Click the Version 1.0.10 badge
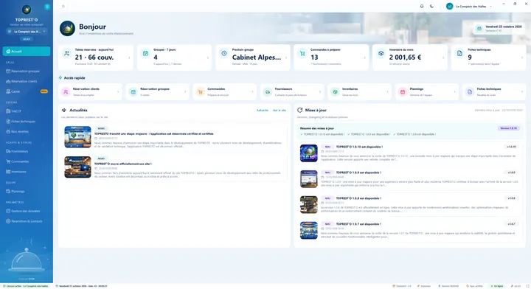The height and width of the screenshot is (289, 531). pos(508,128)
